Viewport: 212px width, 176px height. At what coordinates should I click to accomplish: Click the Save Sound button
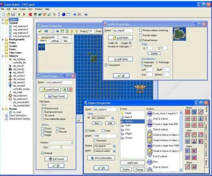(56, 96)
